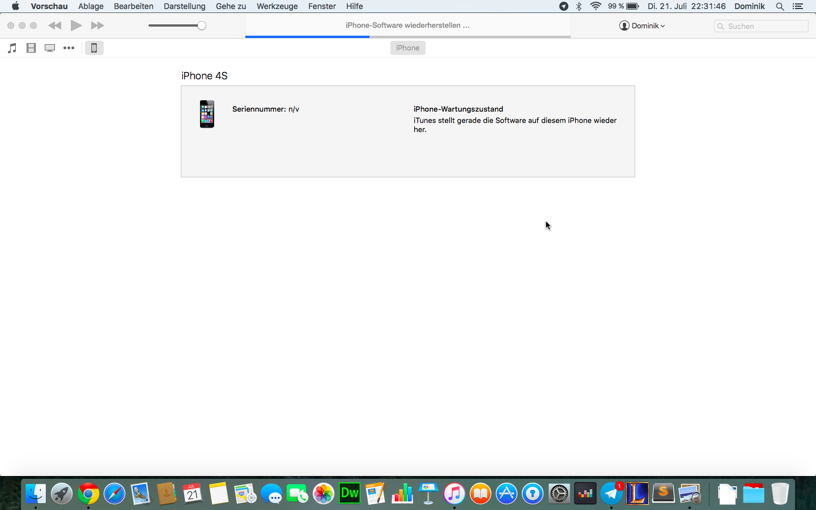Viewport: 816px width, 510px height.
Task: Open the Movies library icon
Action: (31, 48)
